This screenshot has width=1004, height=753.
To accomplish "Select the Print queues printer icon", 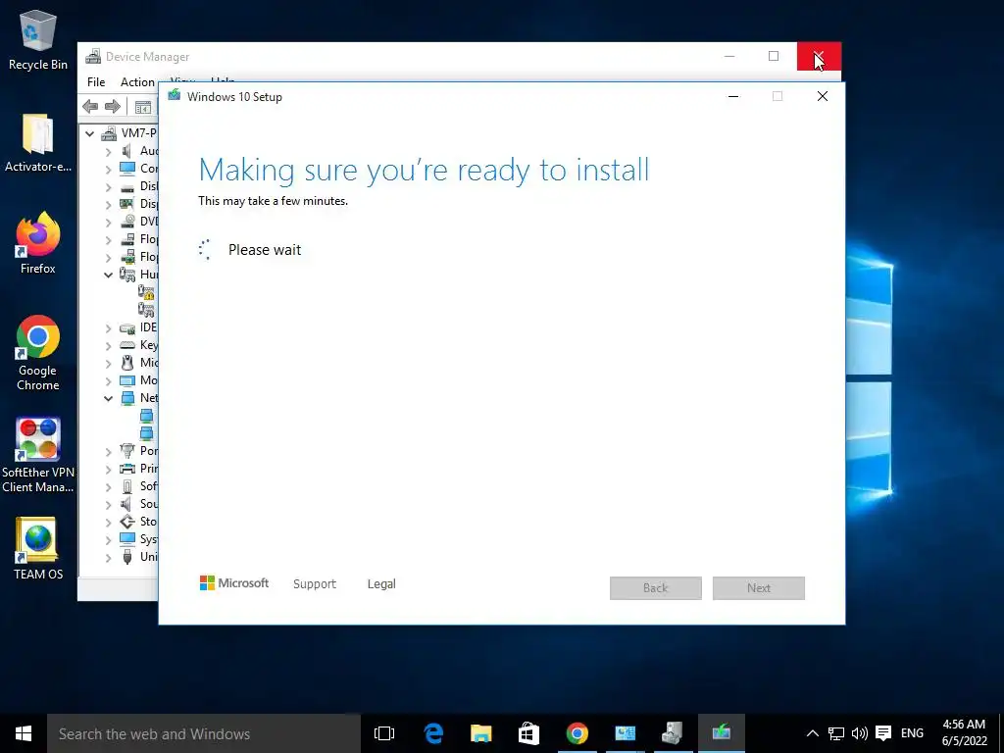I will pos(127,469).
